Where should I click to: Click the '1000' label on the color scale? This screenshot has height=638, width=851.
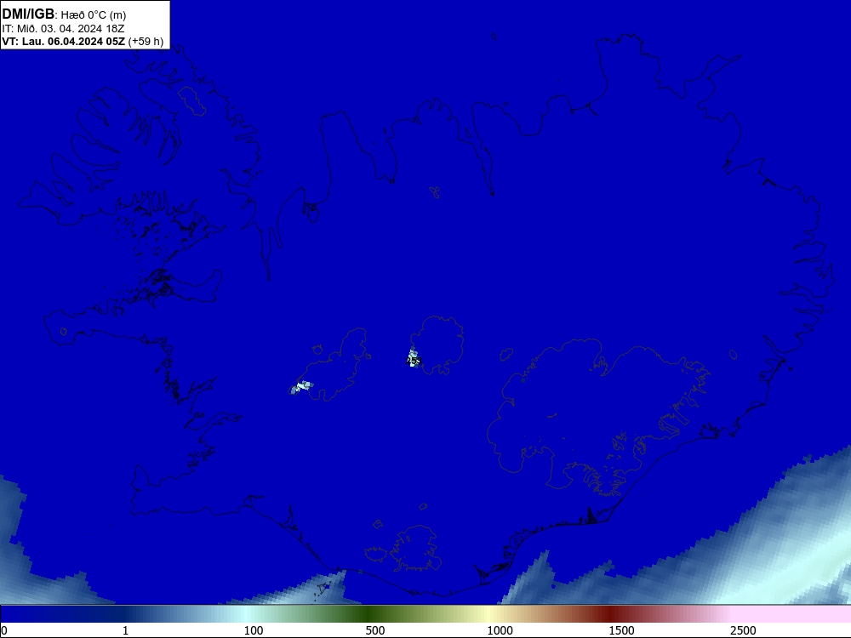point(500,630)
